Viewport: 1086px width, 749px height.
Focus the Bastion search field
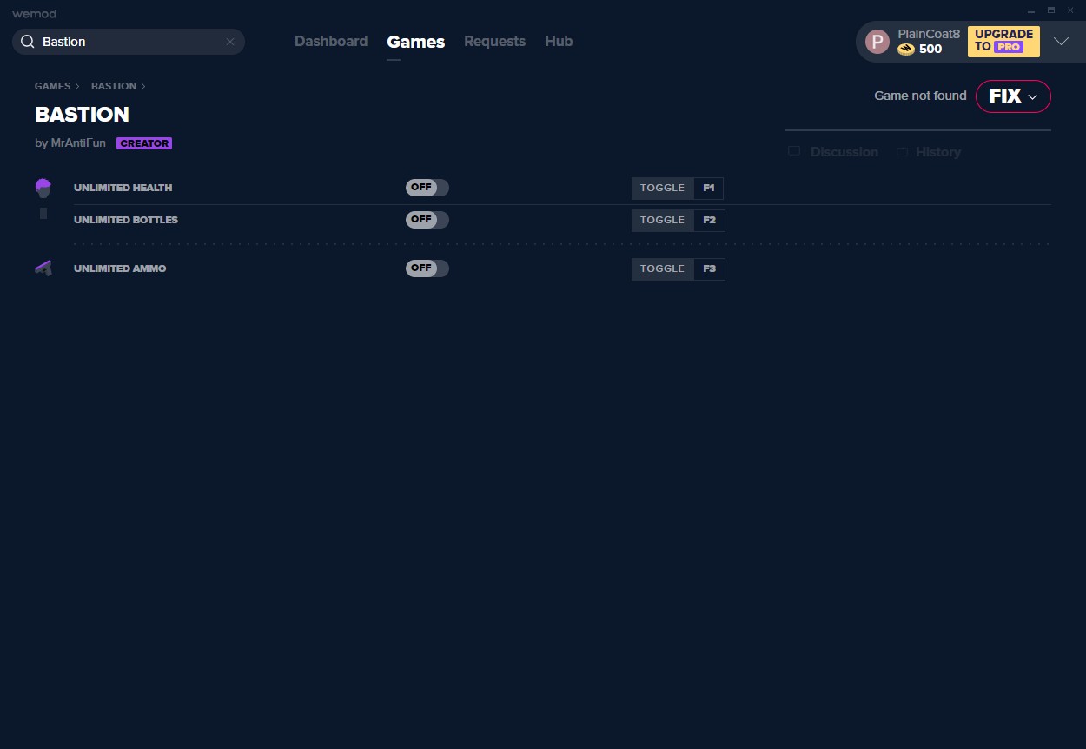(129, 42)
